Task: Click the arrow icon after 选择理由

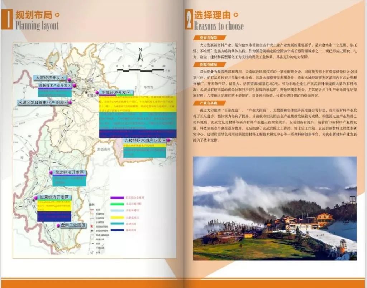Action: [x=236, y=15]
